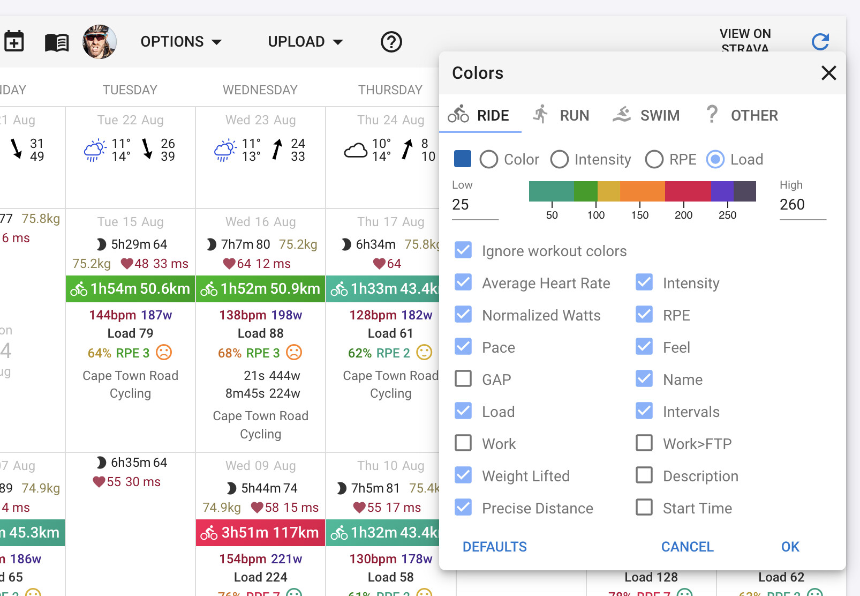Enable the Description checkbox
Screen dimensions: 860x596
(644, 475)
